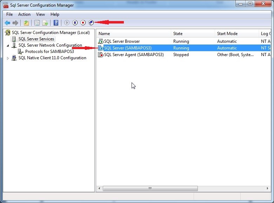This screenshot has width=274, height=203.
Task: Open Properties from the toolbar icon
Action: click(x=37, y=23)
